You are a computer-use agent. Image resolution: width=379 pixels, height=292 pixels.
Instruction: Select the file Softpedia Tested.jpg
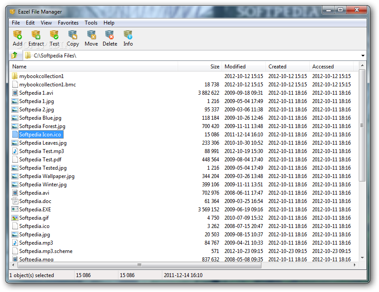click(x=43, y=168)
